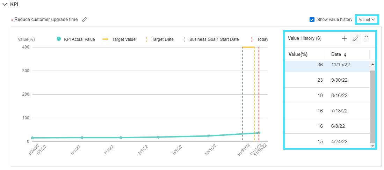Click the pencil icon beside KPI title
The image size is (384, 170).
pos(85,20)
